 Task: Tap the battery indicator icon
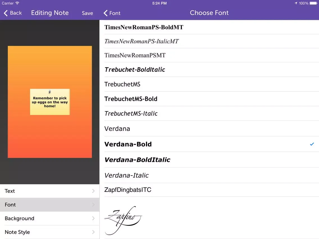(x=313, y=3)
